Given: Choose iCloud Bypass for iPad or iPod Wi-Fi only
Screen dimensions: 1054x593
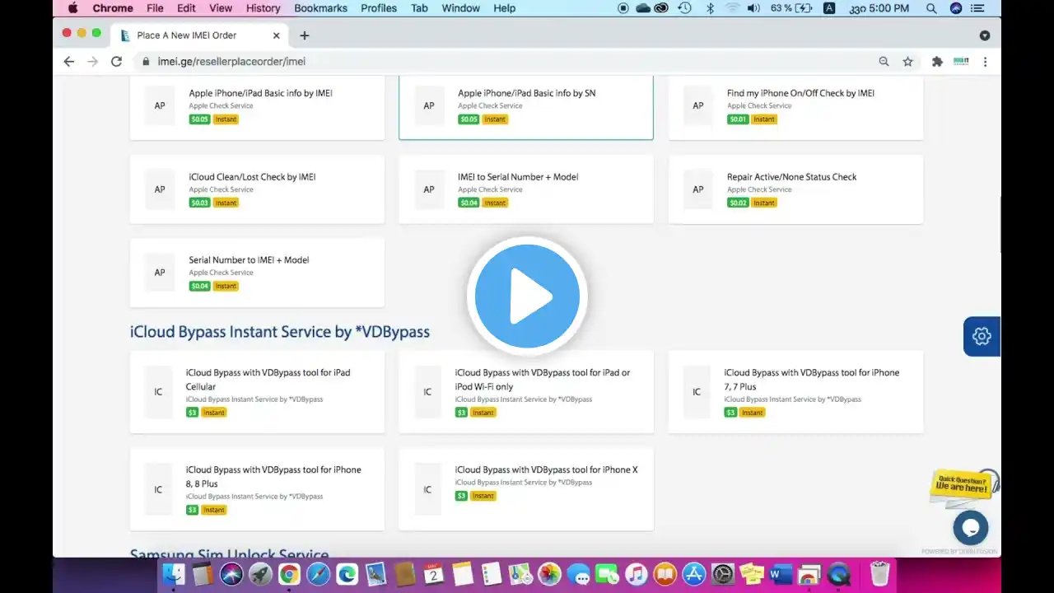Looking at the screenshot, I should [526, 392].
